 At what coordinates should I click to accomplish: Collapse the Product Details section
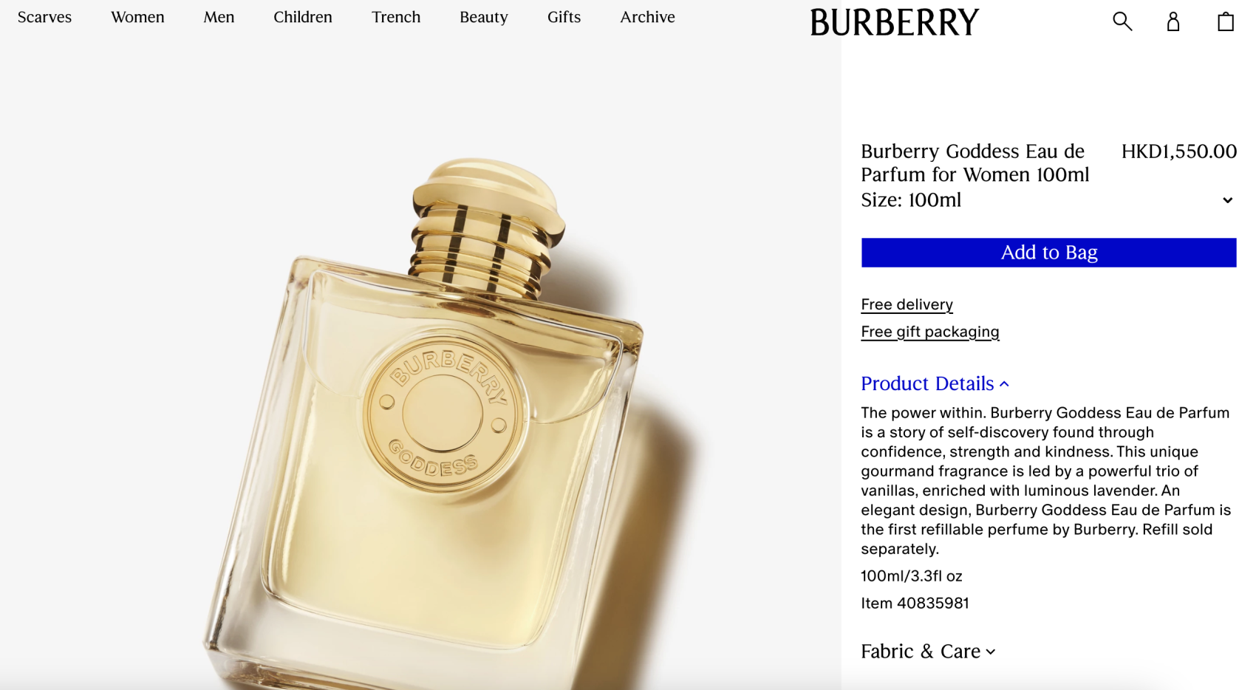pos(935,383)
